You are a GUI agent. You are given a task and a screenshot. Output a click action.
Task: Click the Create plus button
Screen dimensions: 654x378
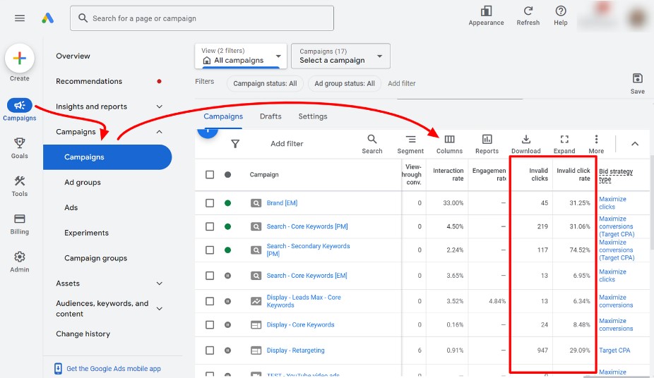coord(20,59)
